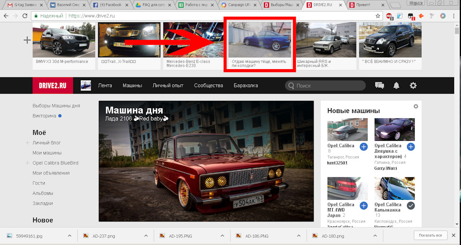Viewport: 461px width, 245px height.
Task: Click the browser back arrow
Action: point(6,16)
